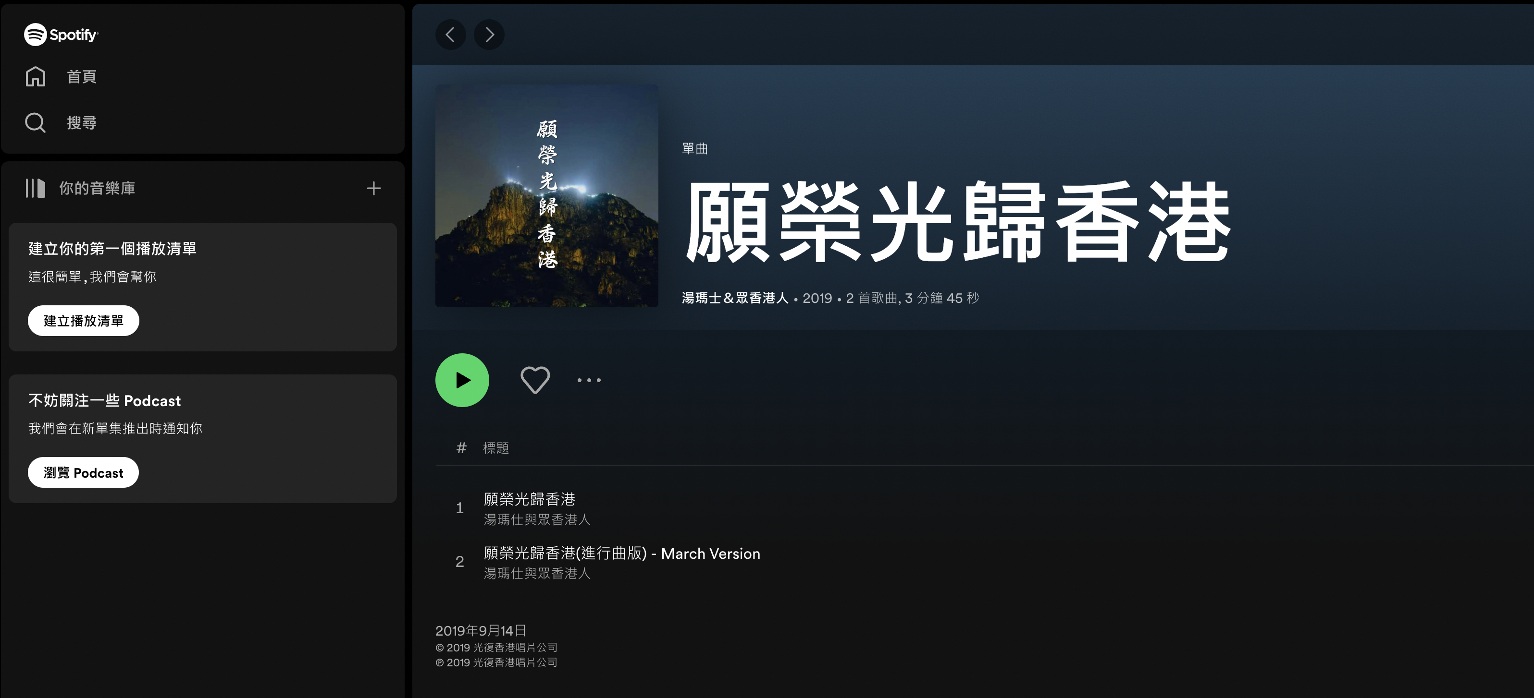Select track 2 March Version
This screenshot has height=698, width=1534.
point(622,554)
